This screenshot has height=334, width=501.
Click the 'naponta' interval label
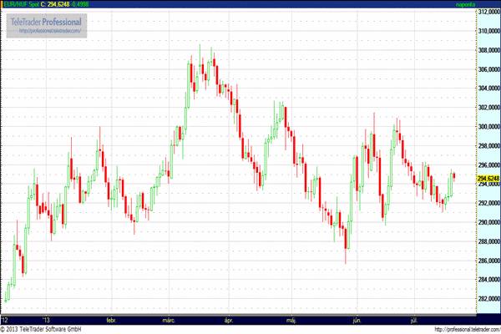(x=487, y=4)
